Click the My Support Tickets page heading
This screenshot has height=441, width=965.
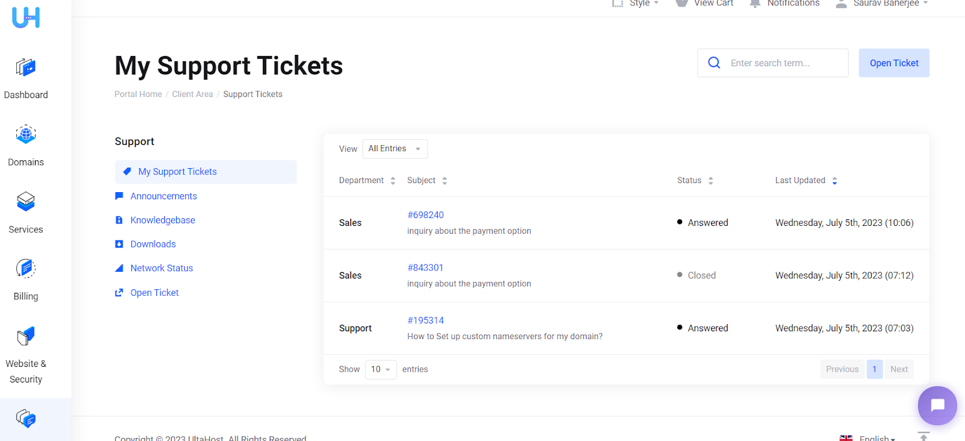point(229,66)
